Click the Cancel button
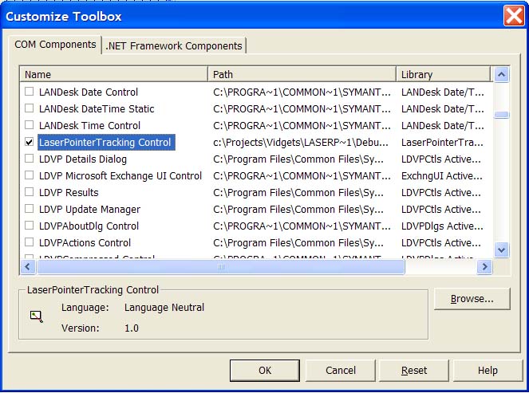The image size is (529, 393). pyautogui.click(x=341, y=370)
